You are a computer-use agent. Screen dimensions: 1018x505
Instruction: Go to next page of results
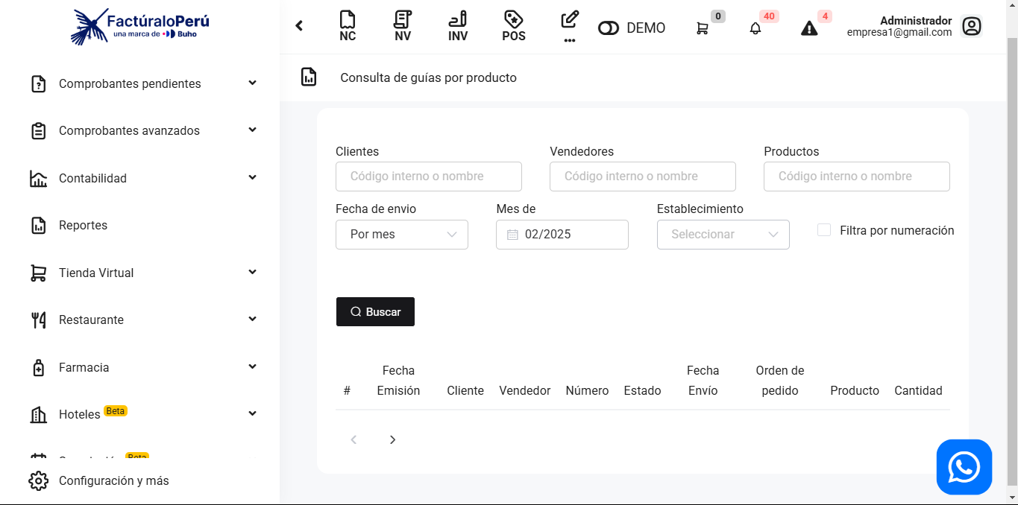point(392,440)
